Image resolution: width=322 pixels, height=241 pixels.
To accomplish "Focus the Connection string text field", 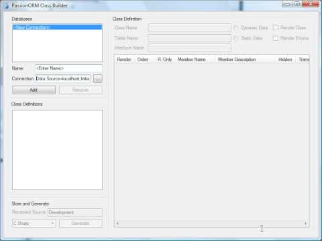I will [x=63, y=78].
